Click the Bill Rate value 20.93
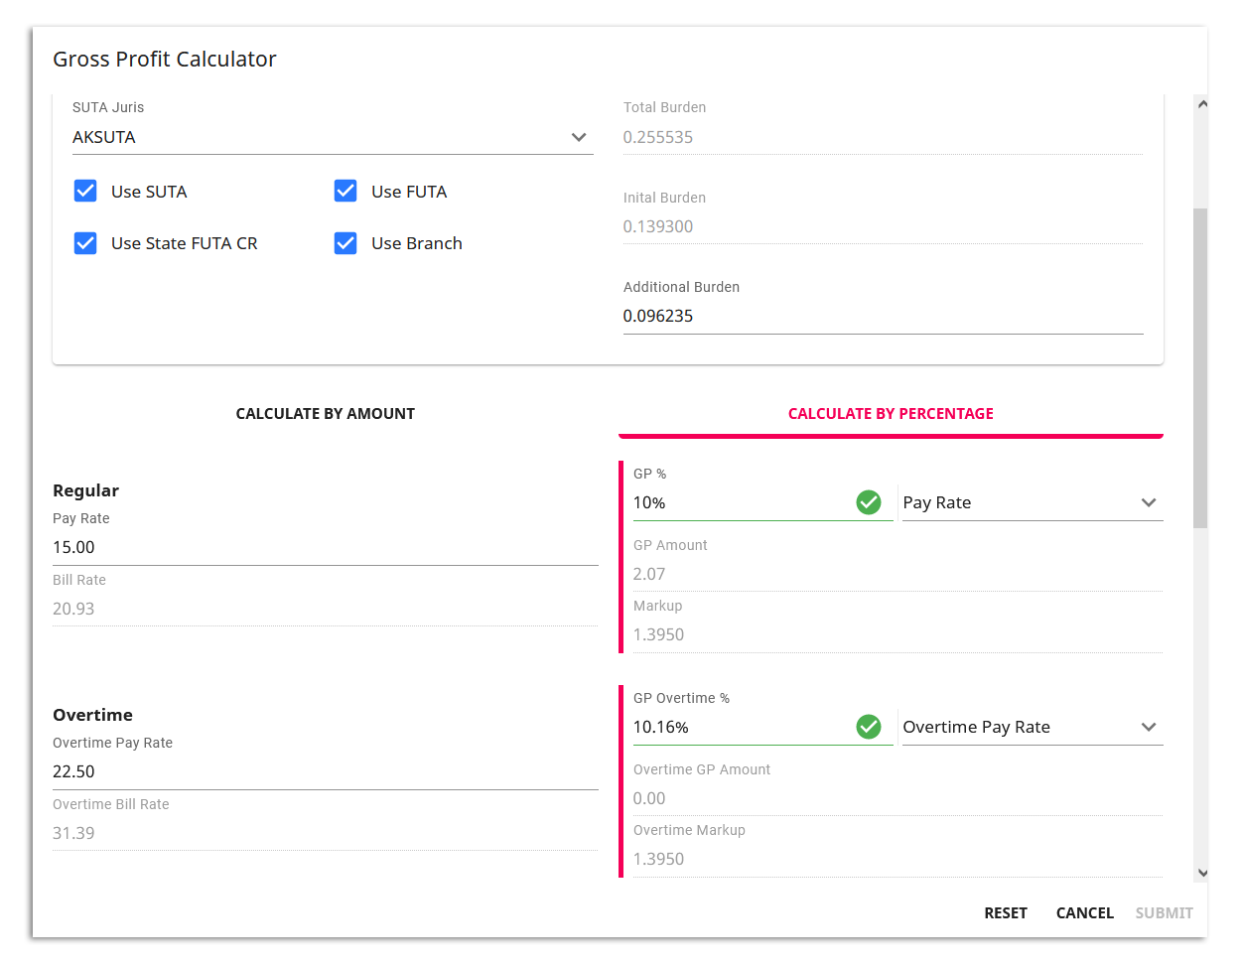 73,609
